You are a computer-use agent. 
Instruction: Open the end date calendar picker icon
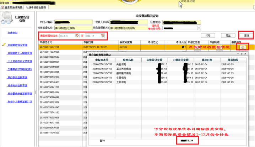pos(103,36)
